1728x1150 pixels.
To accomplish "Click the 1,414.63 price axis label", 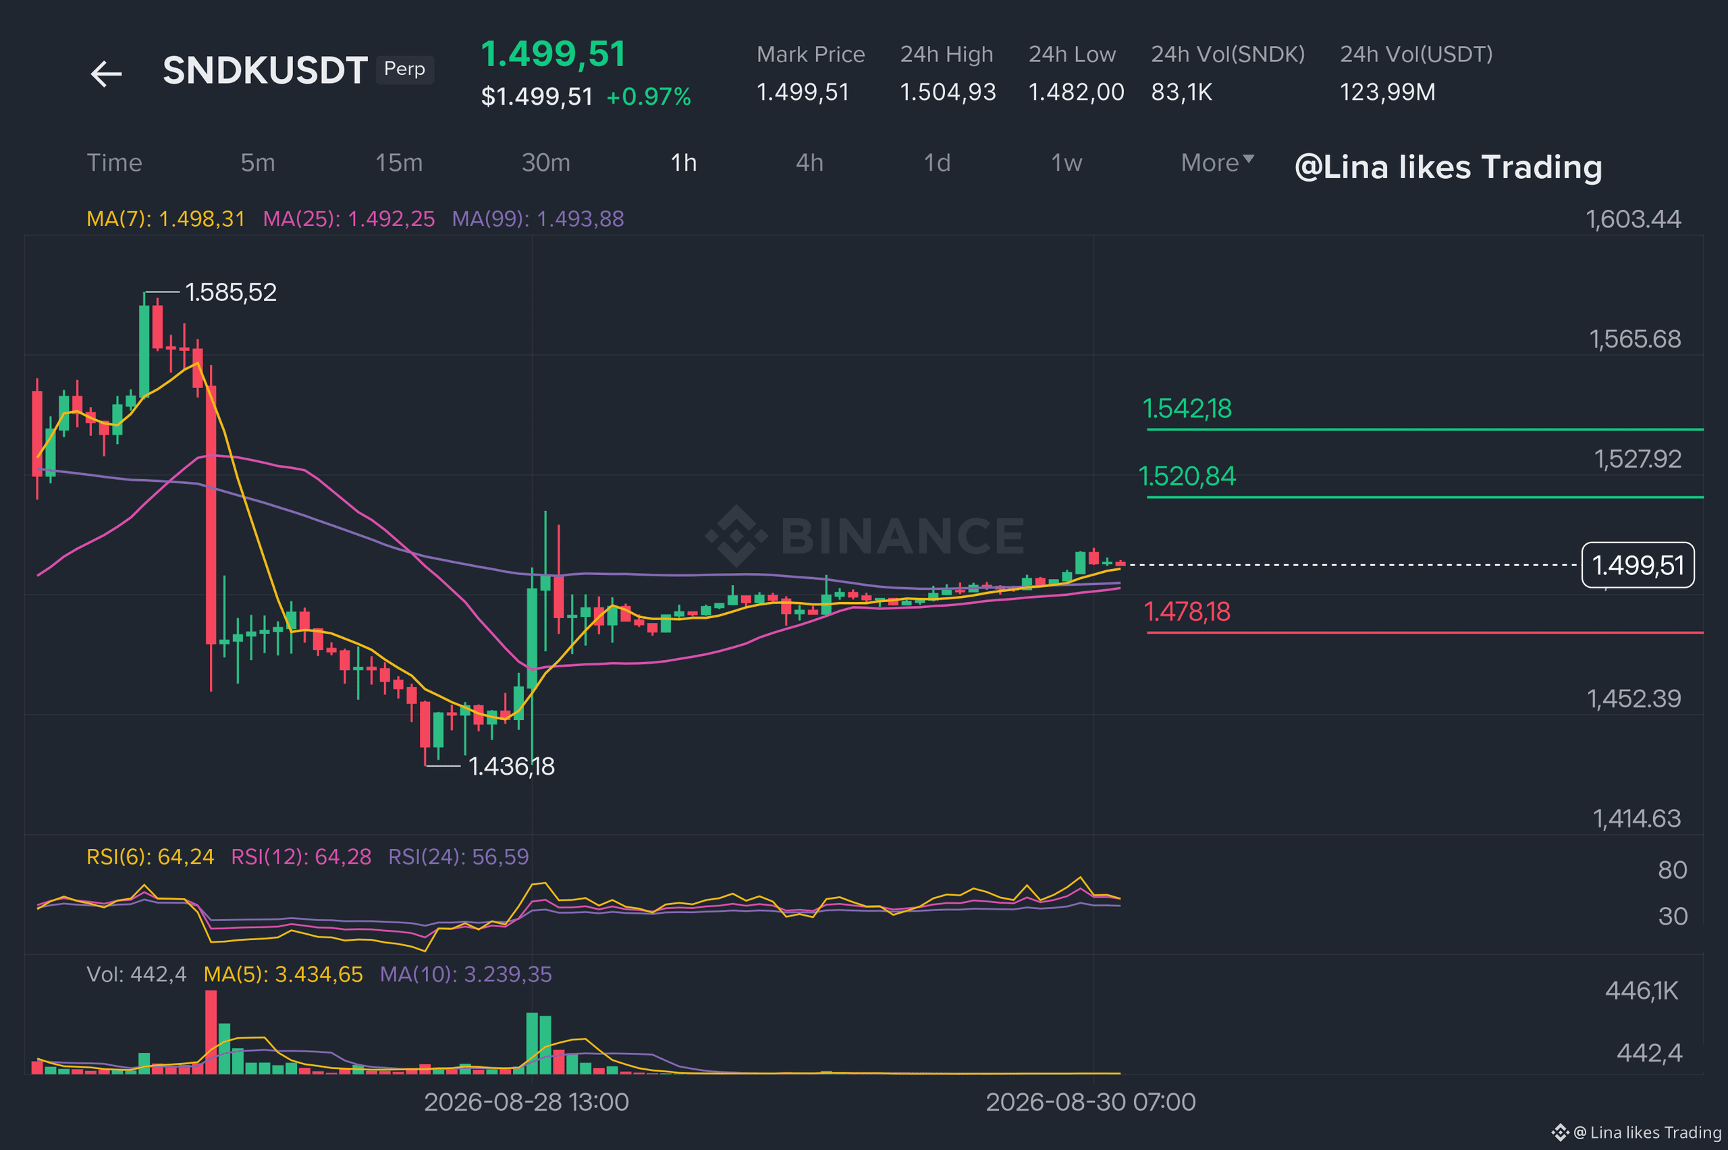I will [x=1637, y=819].
